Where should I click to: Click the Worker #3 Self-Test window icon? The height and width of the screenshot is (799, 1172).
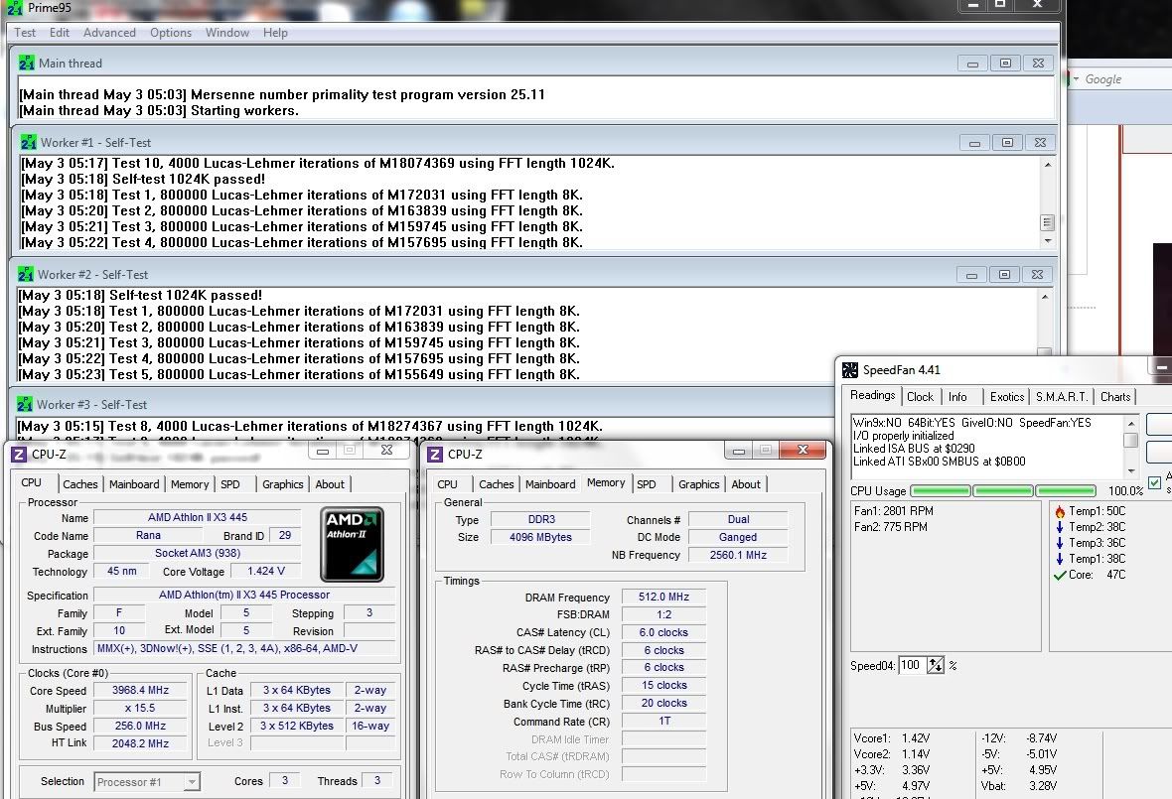(25, 404)
